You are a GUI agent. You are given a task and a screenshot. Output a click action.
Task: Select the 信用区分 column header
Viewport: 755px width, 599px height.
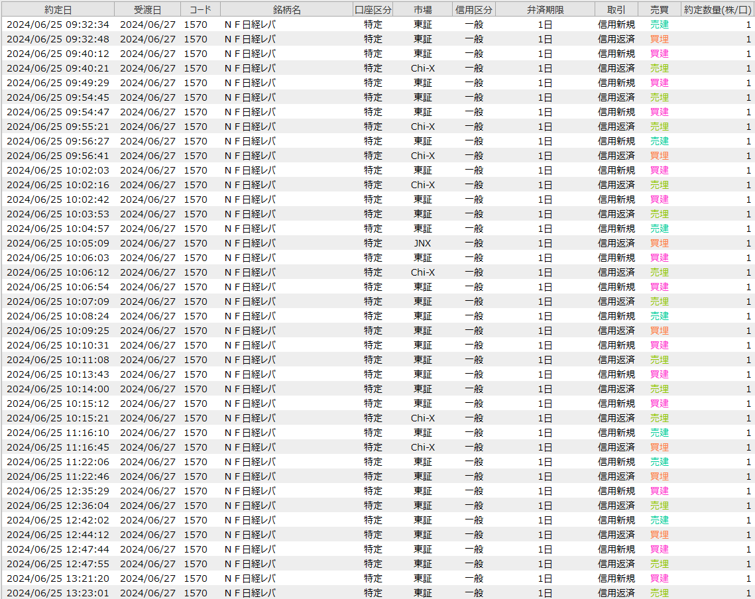click(474, 10)
